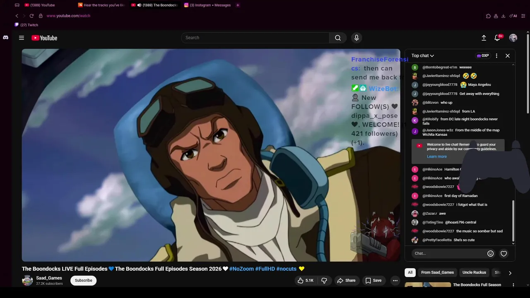Open Saad_Games channel name link
Viewport: 530px width, 298px height.
pos(49,278)
